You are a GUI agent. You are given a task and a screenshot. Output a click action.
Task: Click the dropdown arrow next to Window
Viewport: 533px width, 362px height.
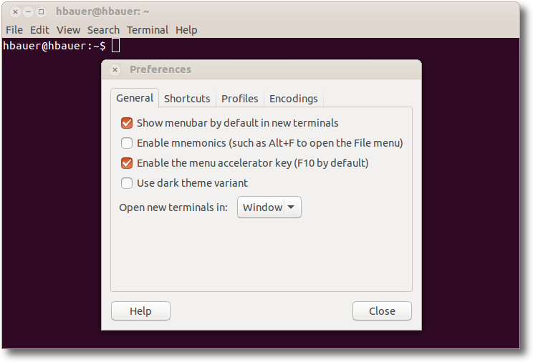pyautogui.click(x=291, y=207)
